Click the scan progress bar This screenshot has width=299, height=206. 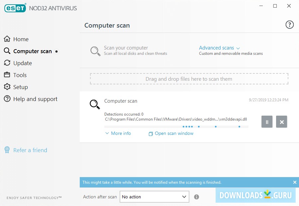176,127
